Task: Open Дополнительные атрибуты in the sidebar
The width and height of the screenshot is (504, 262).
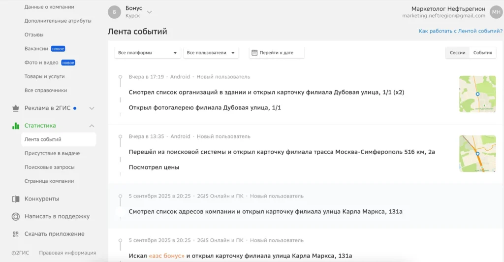Action: (x=58, y=21)
